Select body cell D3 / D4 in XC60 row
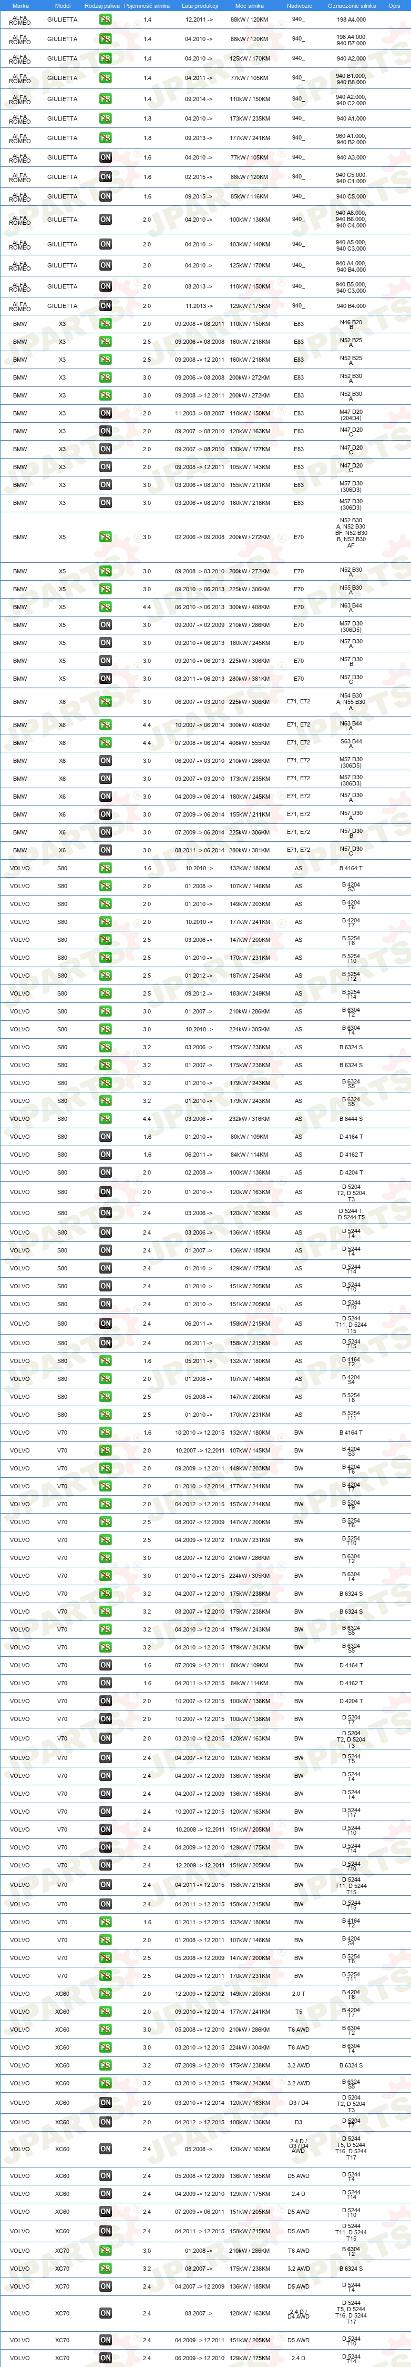This screenshot has height=2367, width=411. (299, 2102)
